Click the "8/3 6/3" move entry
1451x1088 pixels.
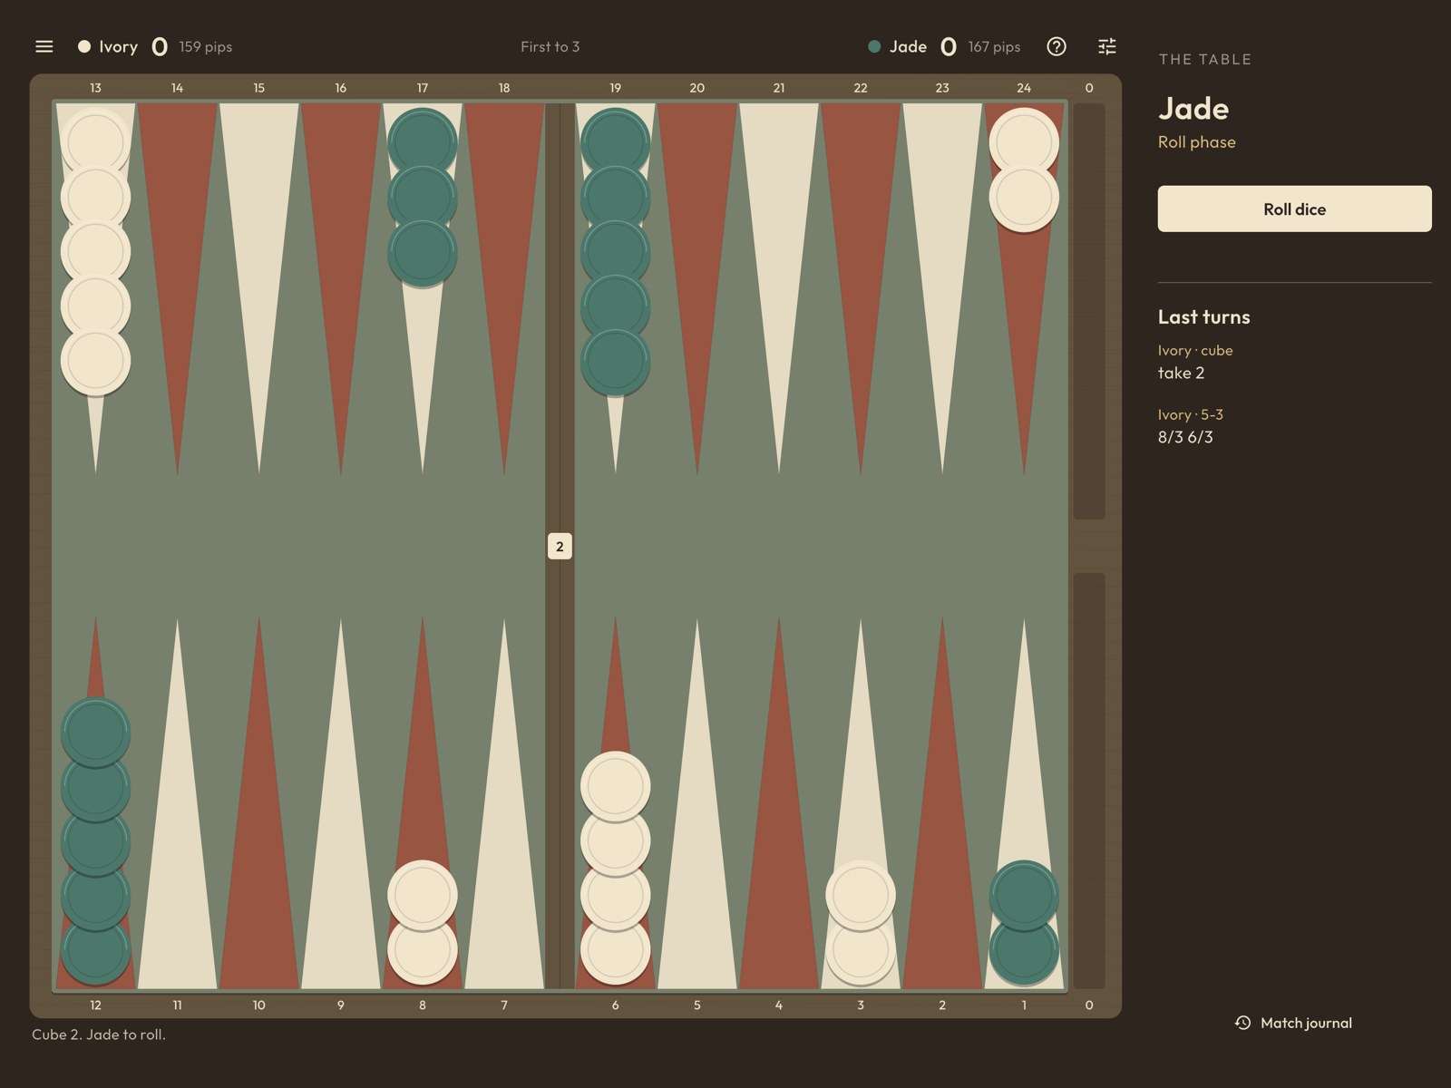(1185, 437)
